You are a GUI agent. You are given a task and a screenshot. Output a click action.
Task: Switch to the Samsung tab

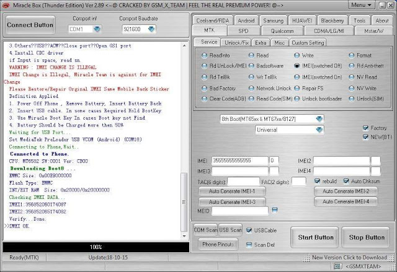pos(274,20)
